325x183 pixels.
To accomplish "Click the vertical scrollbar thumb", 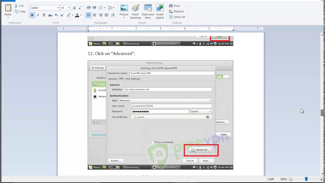I will point(322,113).
